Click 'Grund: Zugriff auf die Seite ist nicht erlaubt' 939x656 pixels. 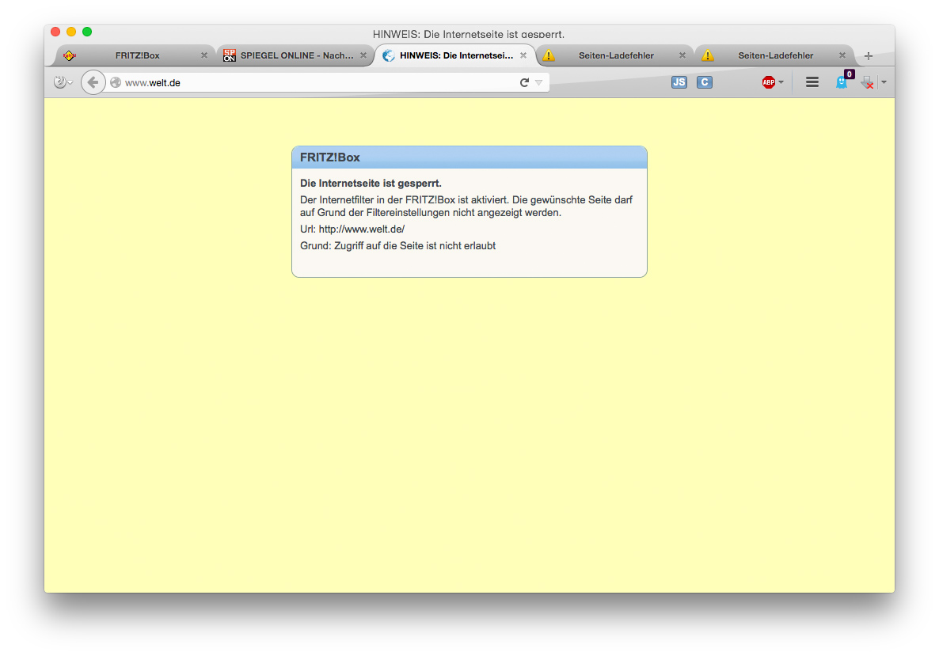click(x=397, y=246)
